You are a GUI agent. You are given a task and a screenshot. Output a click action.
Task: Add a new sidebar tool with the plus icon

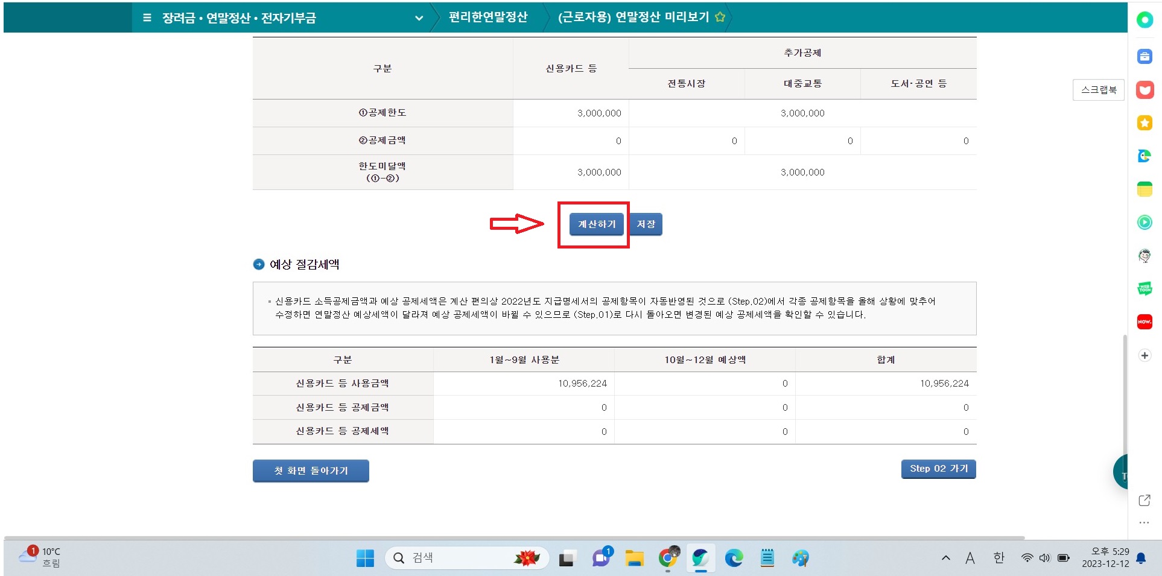(x=1144, y=355)
